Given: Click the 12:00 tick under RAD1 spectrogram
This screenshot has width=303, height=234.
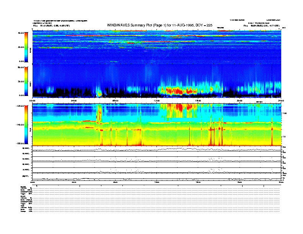Looking at the screenshot, I should (x=157, y=101).
